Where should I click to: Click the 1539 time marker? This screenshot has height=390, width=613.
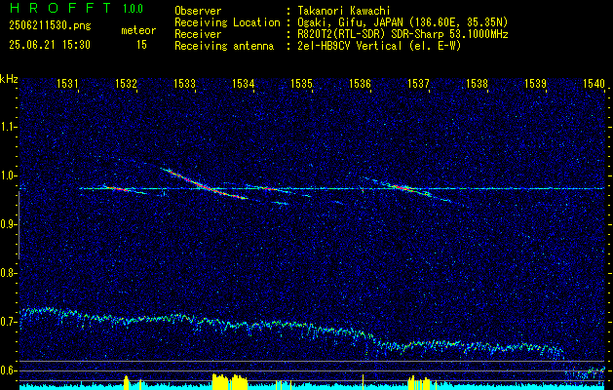pyautogui.click(x=535, y=83)
